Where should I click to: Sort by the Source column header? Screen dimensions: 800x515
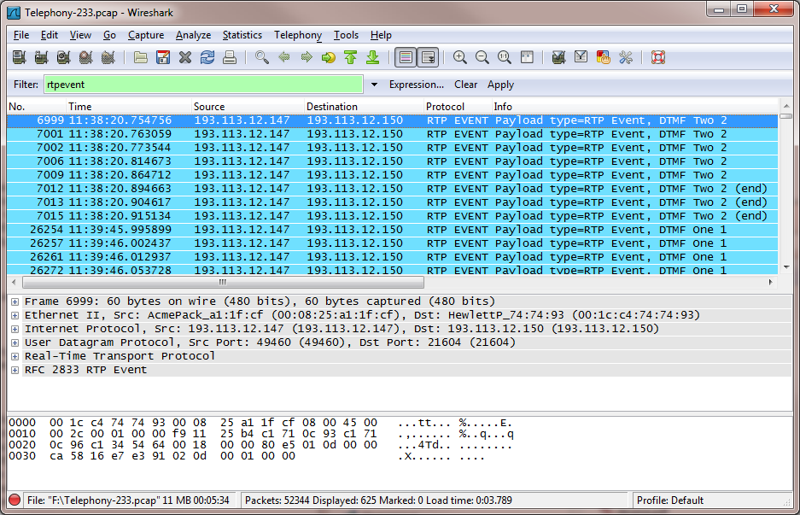coord(248,107)
